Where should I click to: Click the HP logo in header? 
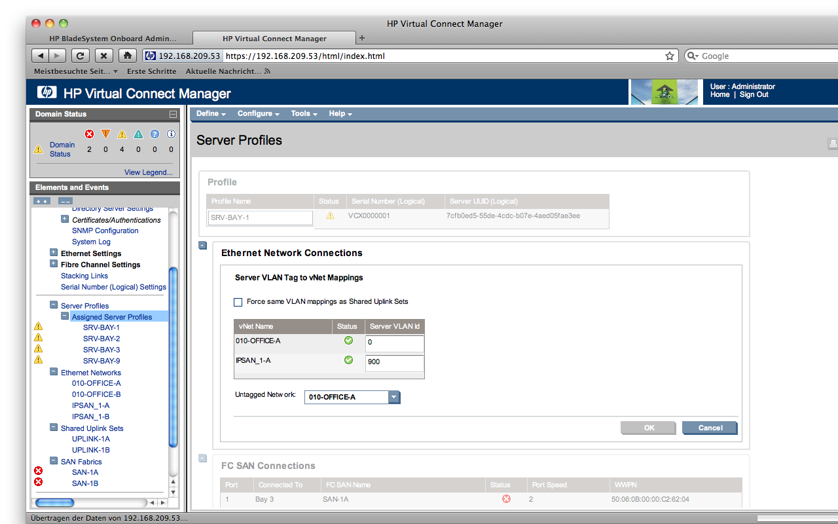(x=46, y=92)
